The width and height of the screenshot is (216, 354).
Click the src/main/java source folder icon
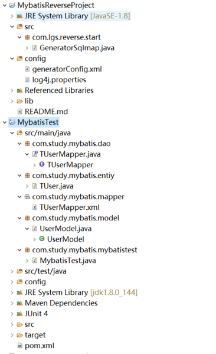coord(19,133)
